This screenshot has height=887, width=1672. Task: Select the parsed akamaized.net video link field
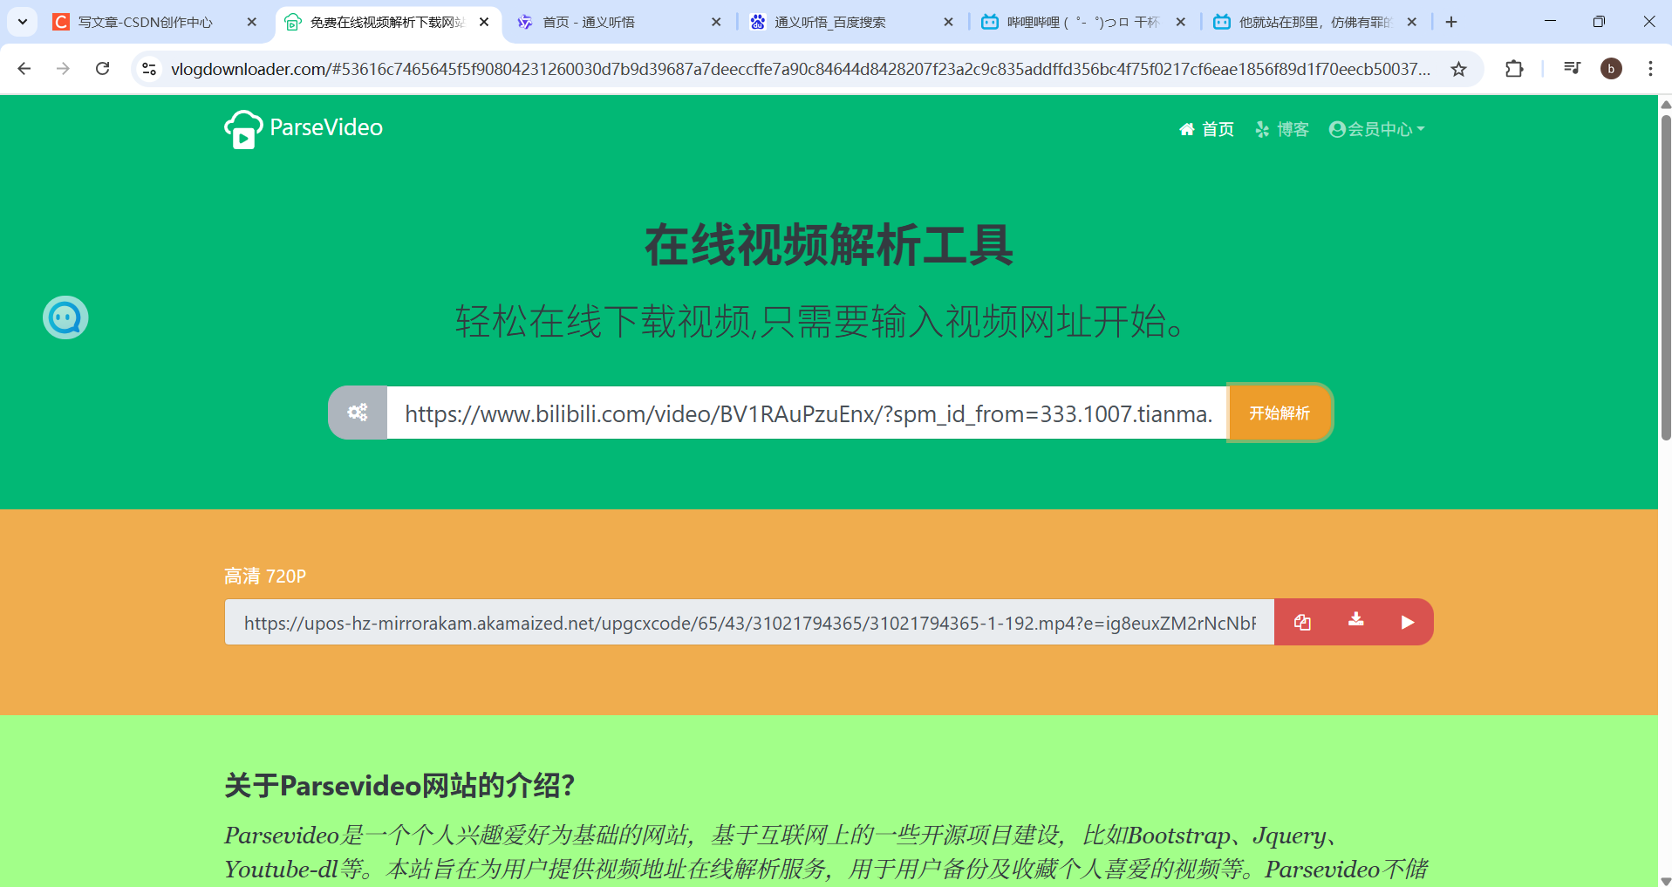point(749,622)
